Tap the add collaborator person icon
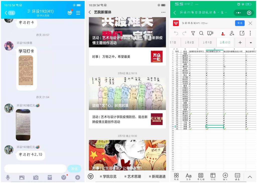This screenshot has height=183, width=257. click(x=232, y=33)
